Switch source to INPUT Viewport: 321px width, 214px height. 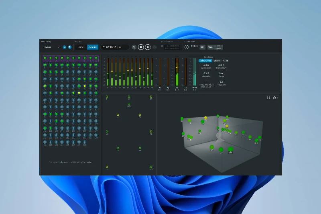point(81,47)
